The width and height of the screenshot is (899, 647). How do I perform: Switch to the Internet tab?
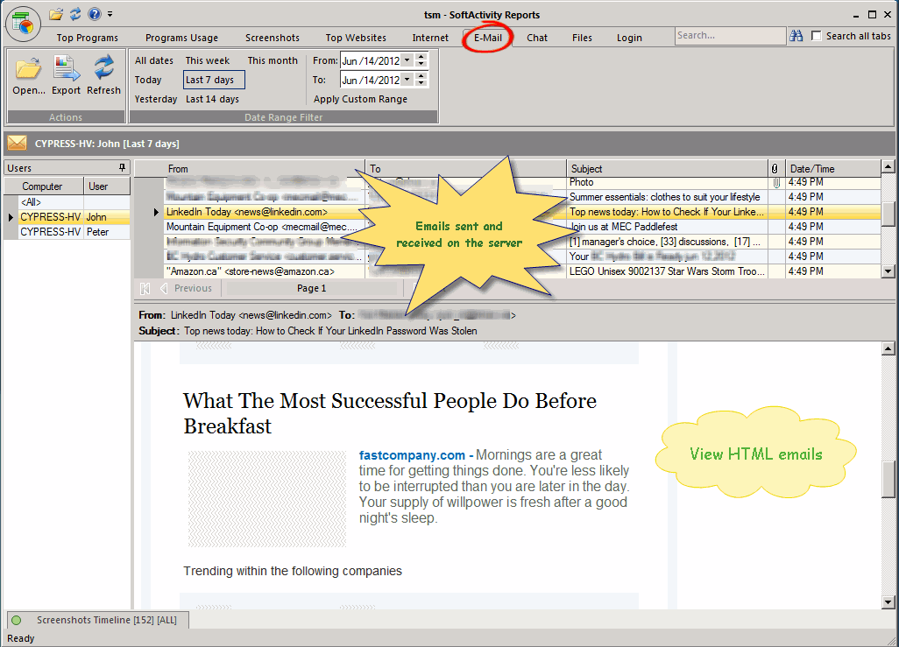click(x=430, y=38)
